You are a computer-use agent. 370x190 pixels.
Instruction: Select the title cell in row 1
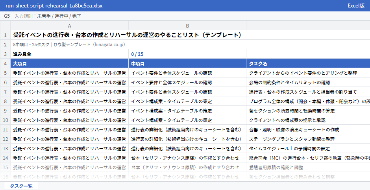tap(190, 35)
